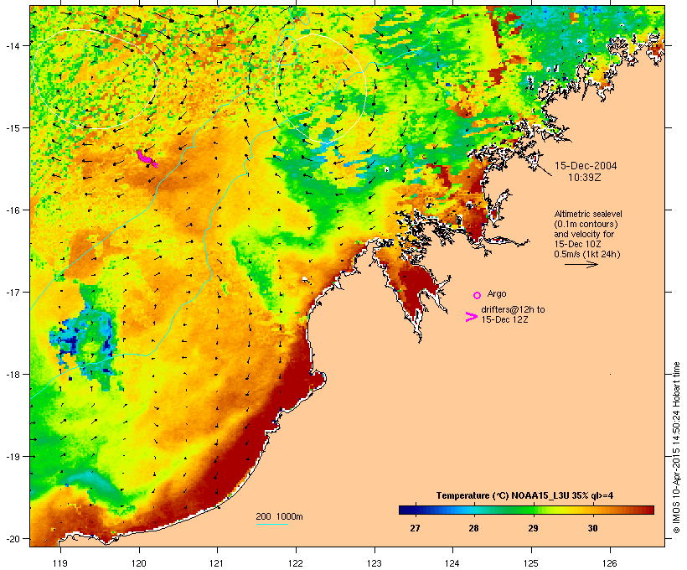Viewport: 687px width, 570px height.
Task: Click the color bar value '27'
Action: (415, 528)
